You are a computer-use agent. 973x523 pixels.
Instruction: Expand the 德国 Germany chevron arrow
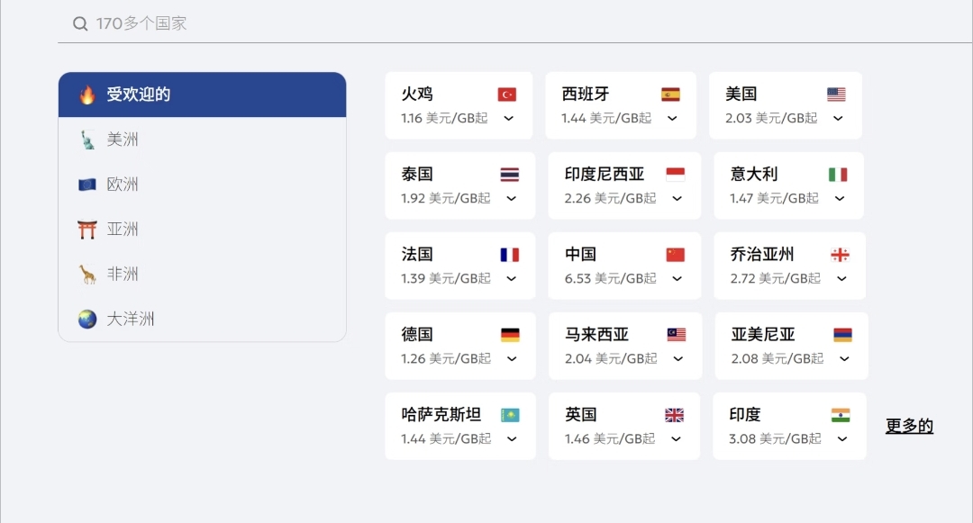[x=512, y=359]
